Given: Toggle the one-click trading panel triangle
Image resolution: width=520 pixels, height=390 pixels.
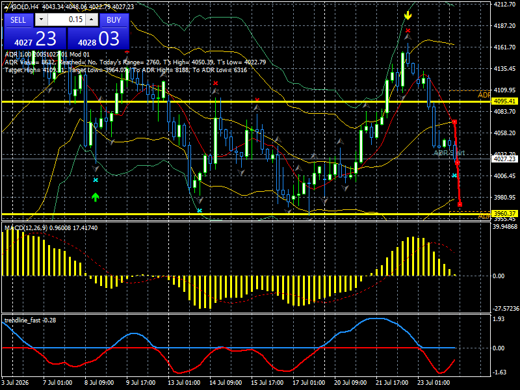Looking at the screenshot, I should (7, 6).
